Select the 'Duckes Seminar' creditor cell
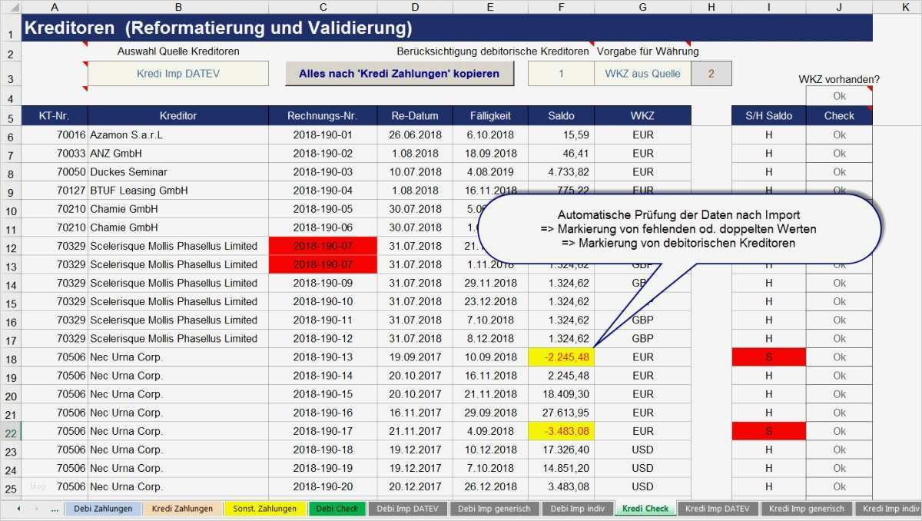The image size is (922, 521). coord(178,172)
